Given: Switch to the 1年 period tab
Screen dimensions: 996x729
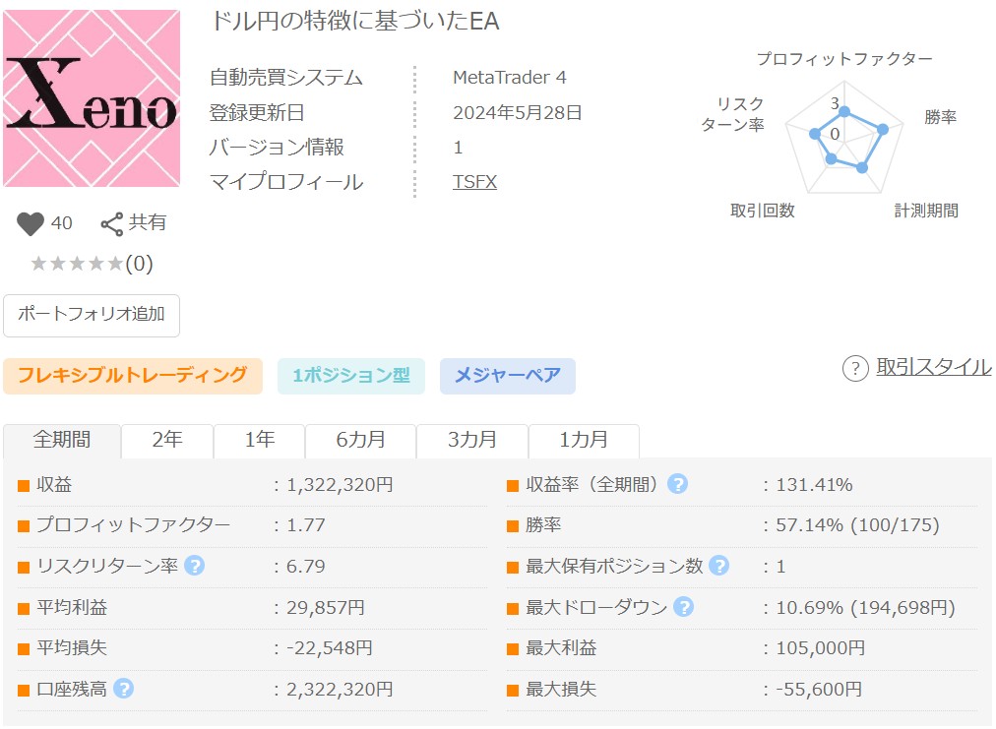Looking at the screenshot, I should pyautogui.click(x=260, y=440).
